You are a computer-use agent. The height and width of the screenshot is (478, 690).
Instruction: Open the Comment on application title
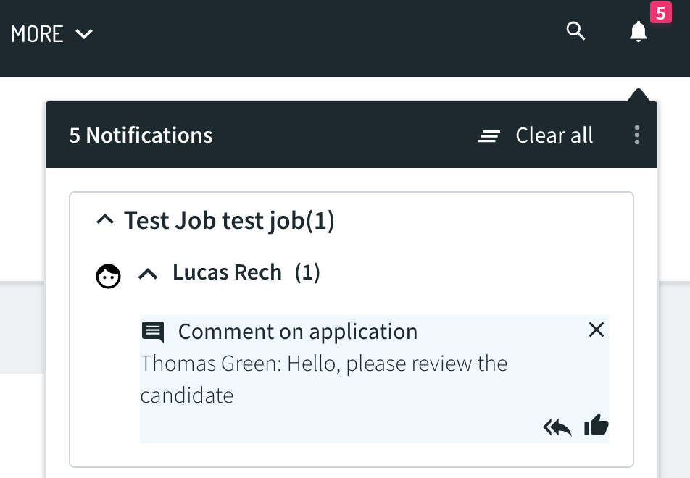click(x=298, y=331)
